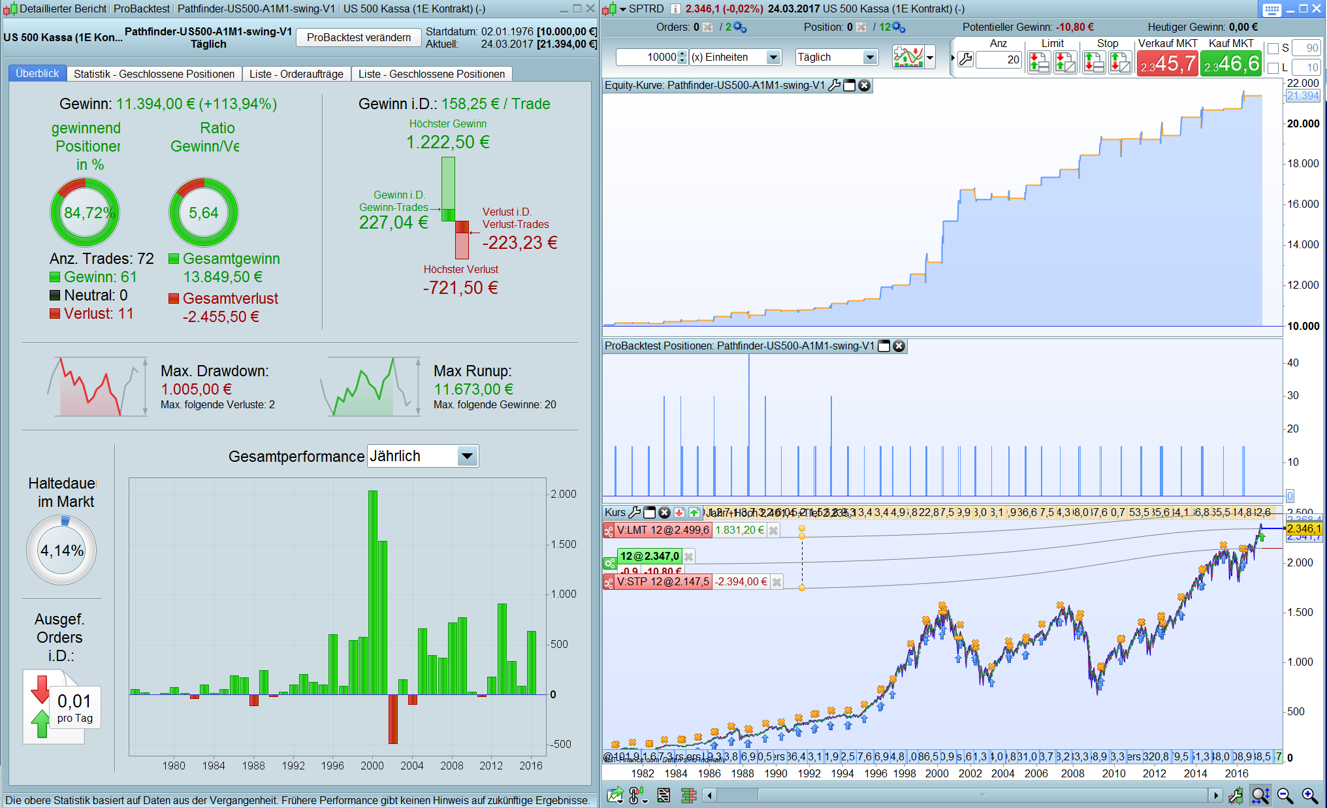The height and width of the screenshot is (808, 1327).
Task: Enable the L checkbox
Action: 1273,68
